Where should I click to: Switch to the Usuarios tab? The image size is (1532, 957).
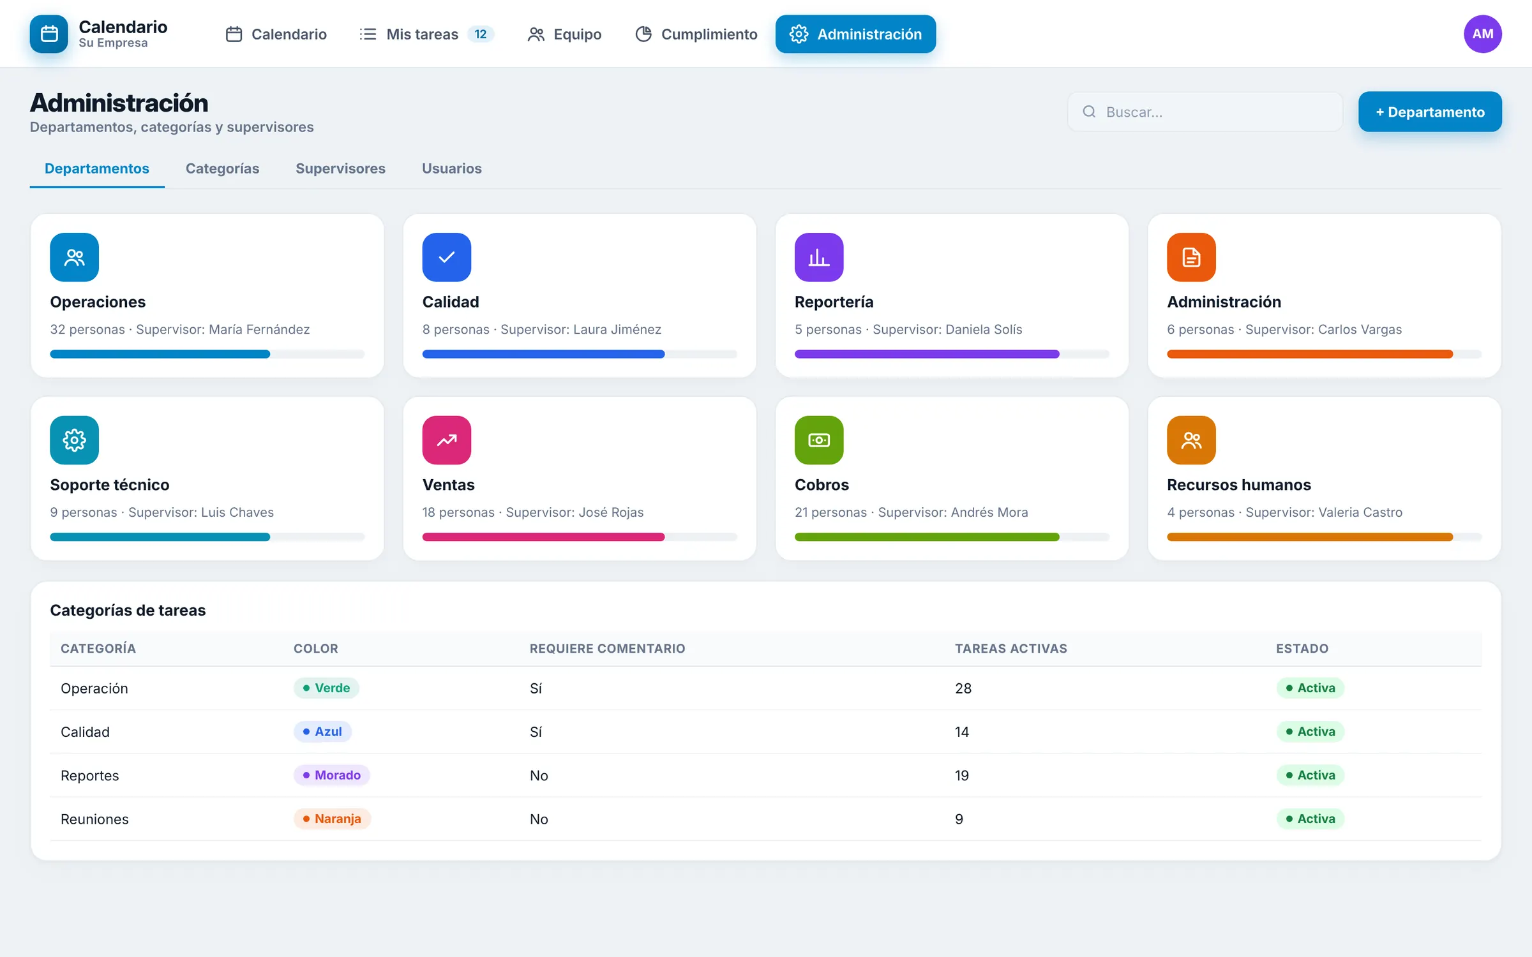(451, 168)
